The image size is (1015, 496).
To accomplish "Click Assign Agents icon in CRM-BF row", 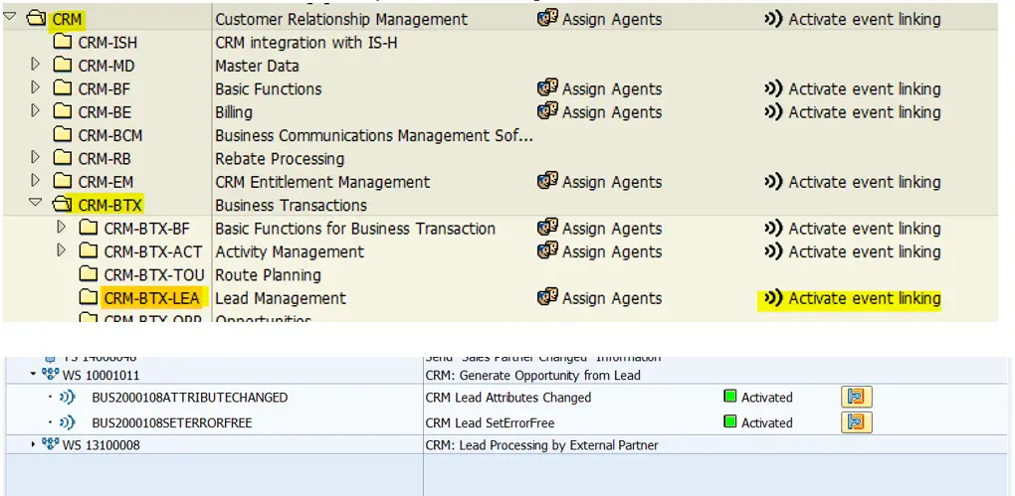I will (x=547, y=88).
